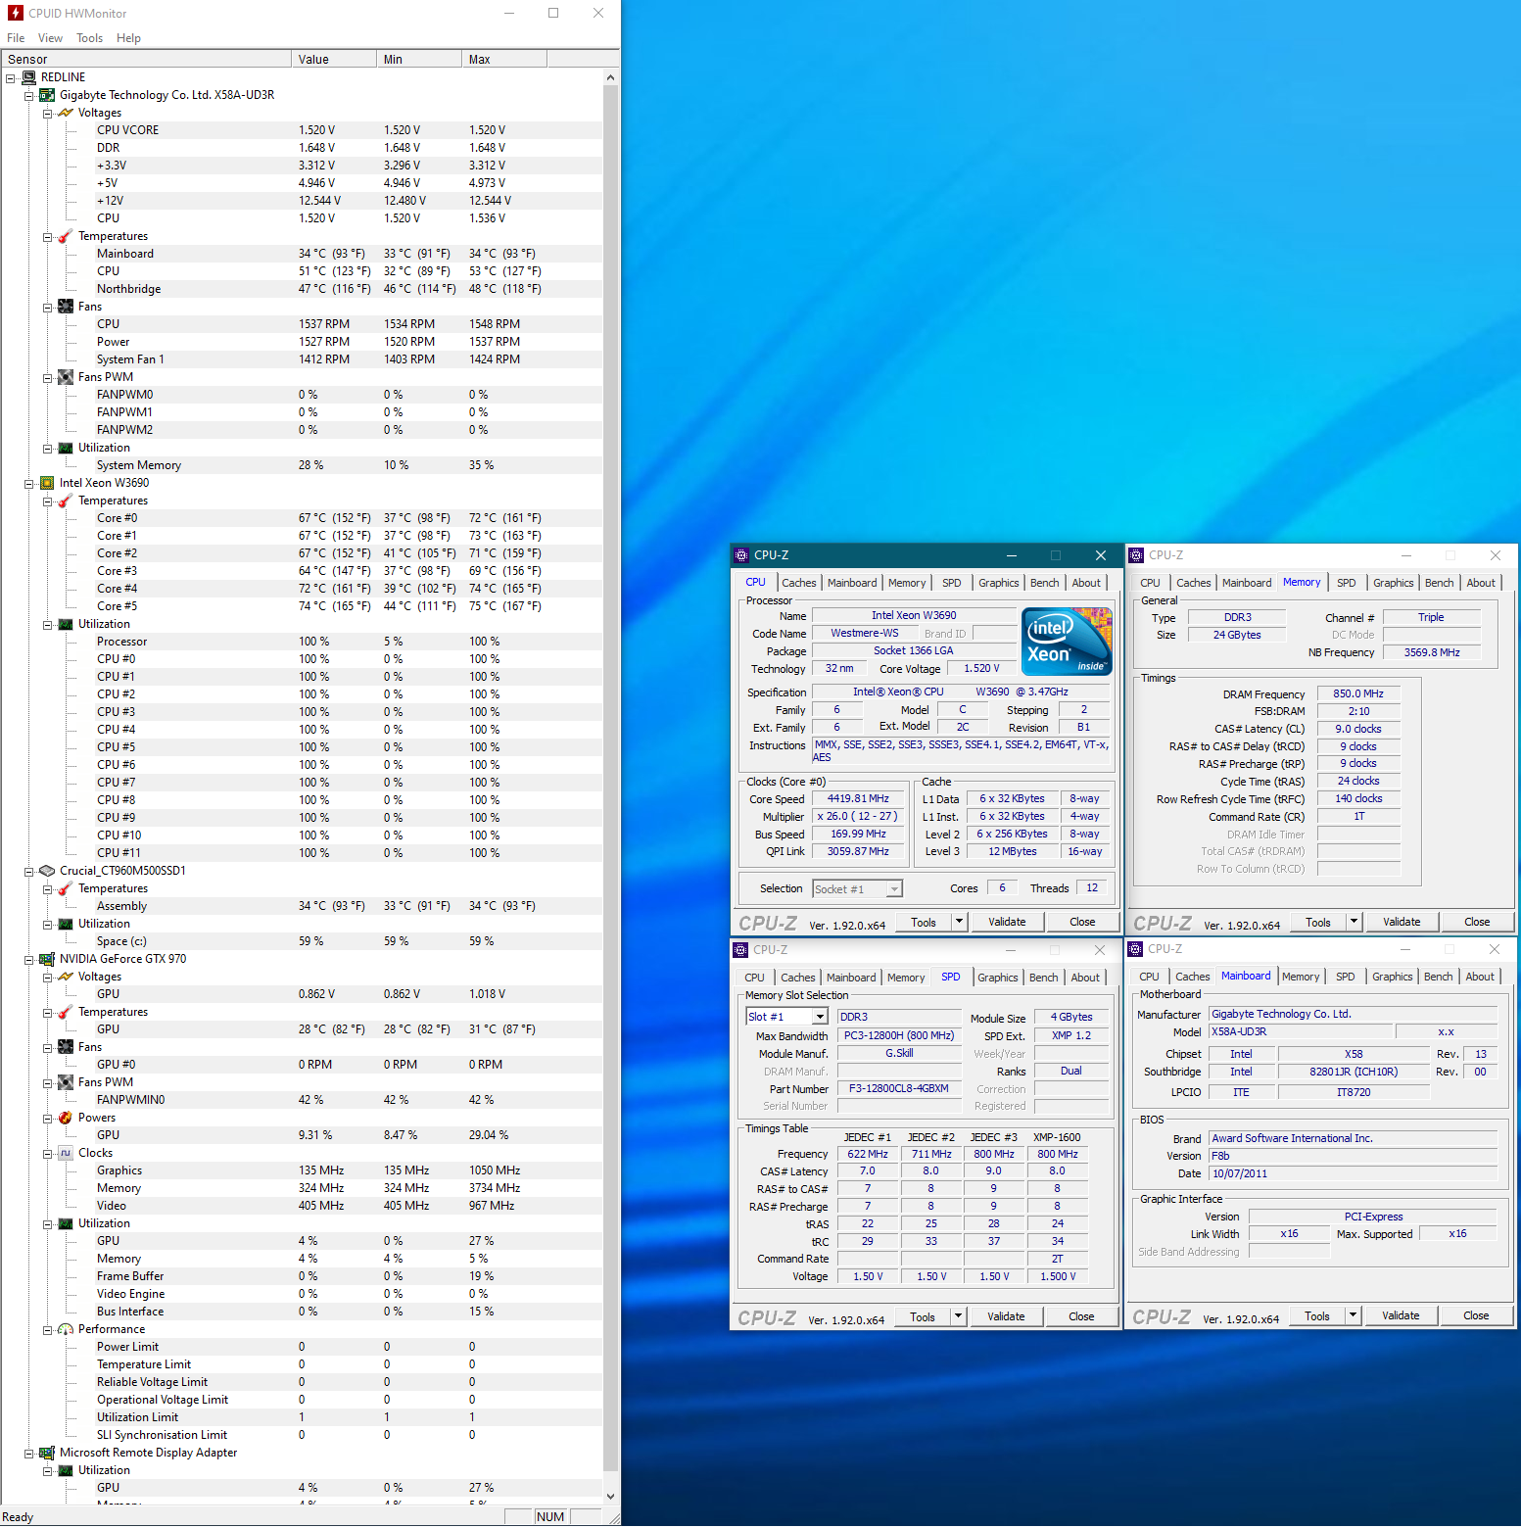This screenshot has width=1521, height=1528.
Task: Open the View menu in HWMonitor
Action: click(x=50, y=38)
